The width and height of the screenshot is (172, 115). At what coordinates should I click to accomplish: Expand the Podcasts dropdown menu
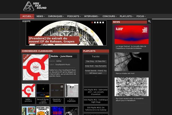[x=74, y=16]
